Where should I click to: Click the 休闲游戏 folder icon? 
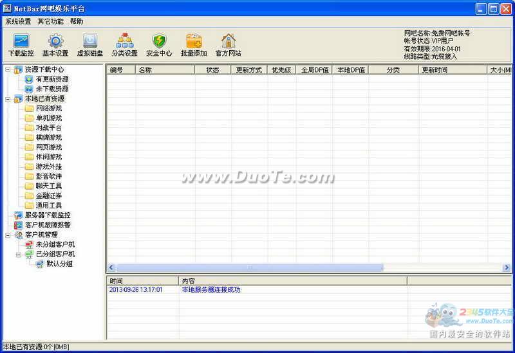29,157
